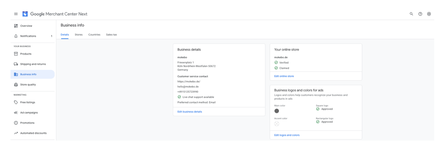The width and height of the screenshot is (442, 147).
Task: Switch to the Countries tab
Action: point(94,35)
